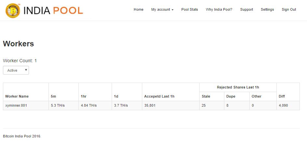Select the xyminner.001 worker row

click(151, 105)
